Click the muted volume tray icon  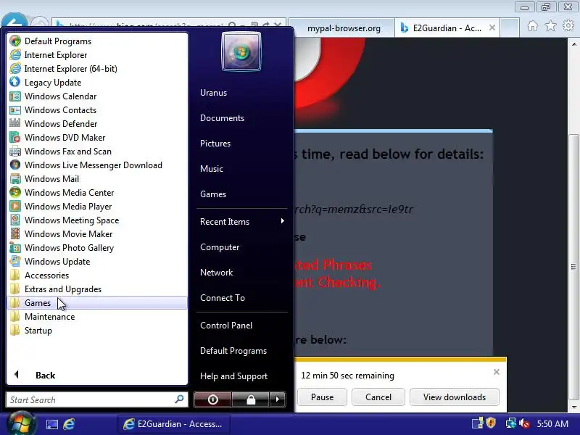[x=524, y=423]
